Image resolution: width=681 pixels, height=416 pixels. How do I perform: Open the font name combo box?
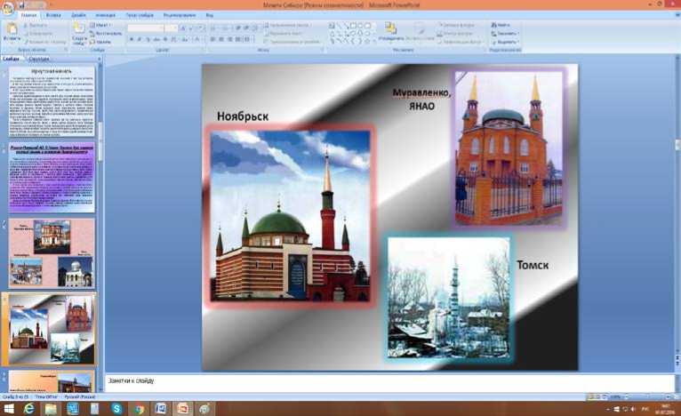click(145, 28)
